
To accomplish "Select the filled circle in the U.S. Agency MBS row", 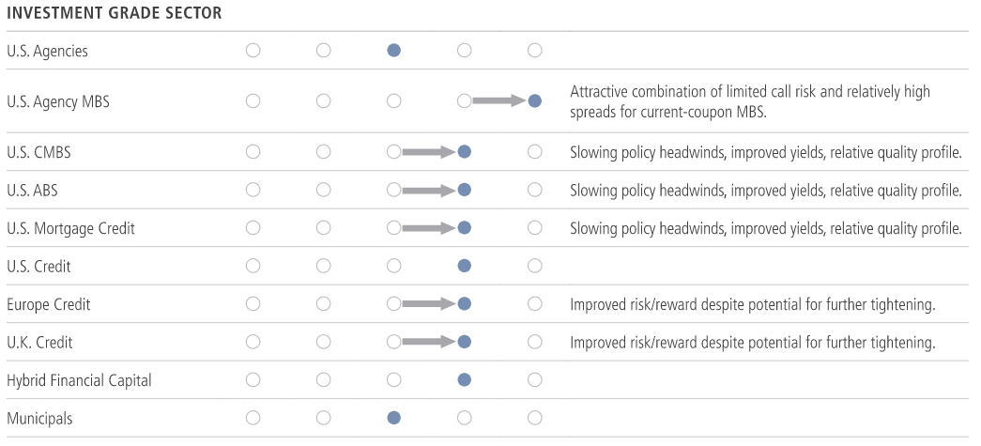I will coord(535,100).
